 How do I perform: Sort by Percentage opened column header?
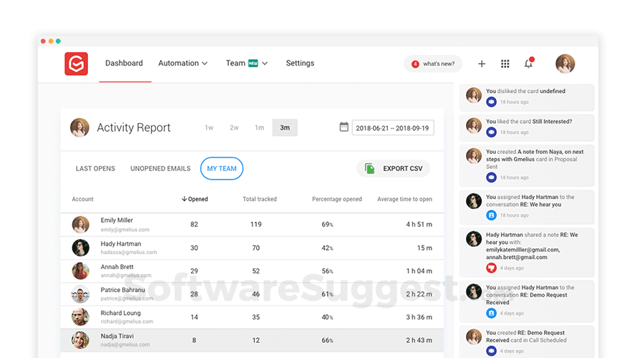pyautogui.click(x=337, y=199)
